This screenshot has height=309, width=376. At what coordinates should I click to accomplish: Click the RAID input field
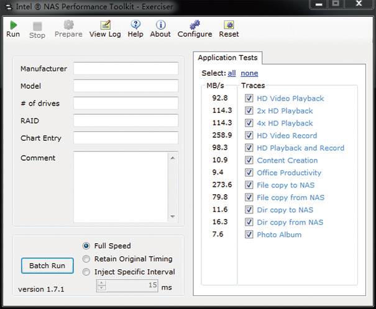tap(126, 120)
